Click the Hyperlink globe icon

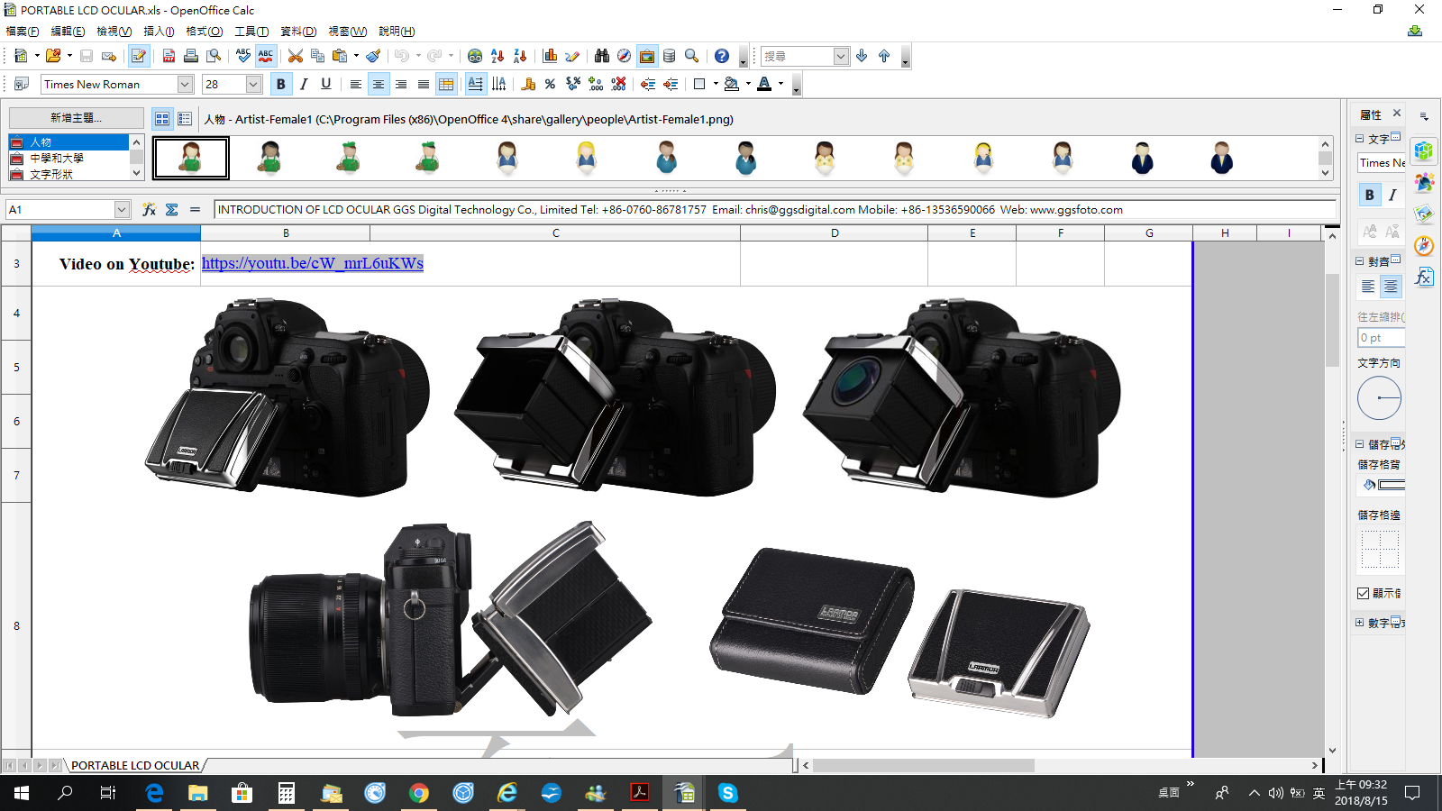point(475,56)
